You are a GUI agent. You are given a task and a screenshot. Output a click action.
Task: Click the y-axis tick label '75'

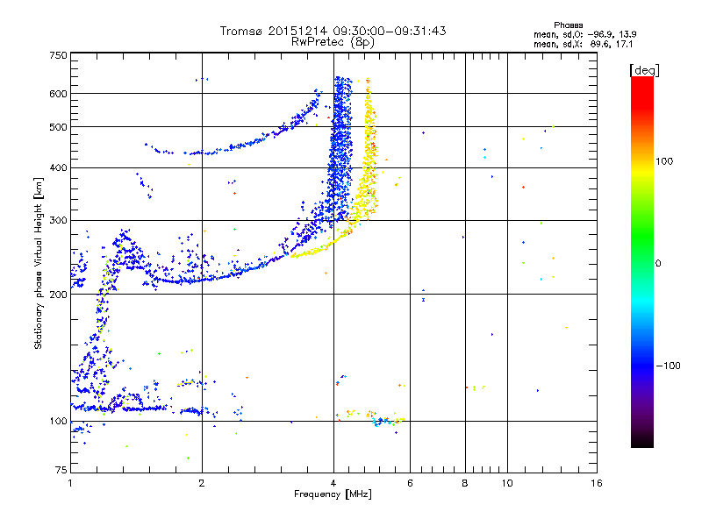(x=61, y=470)
